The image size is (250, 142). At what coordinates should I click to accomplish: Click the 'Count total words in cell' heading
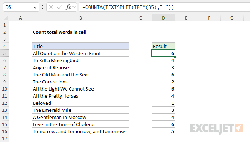[60, 32]
